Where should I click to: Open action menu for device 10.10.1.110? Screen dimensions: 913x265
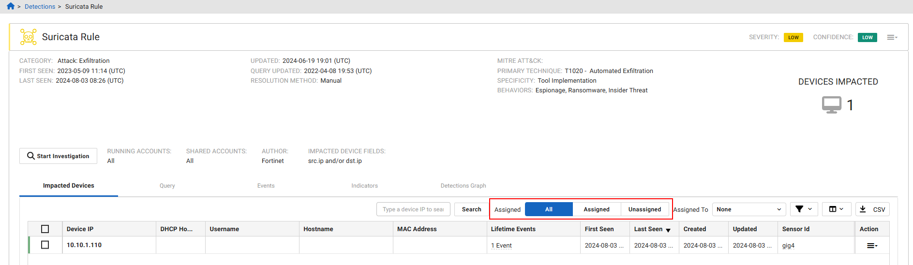click(872, 246)
